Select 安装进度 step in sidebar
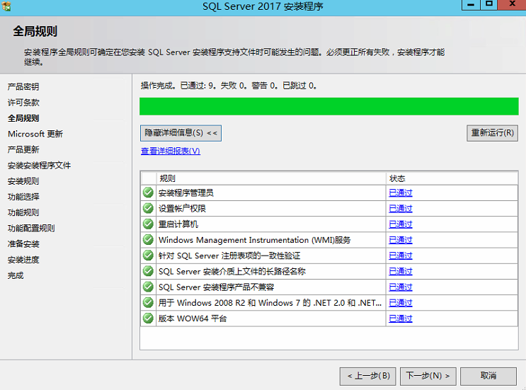Screen dimensions: 526x390 tap(23, 260)
